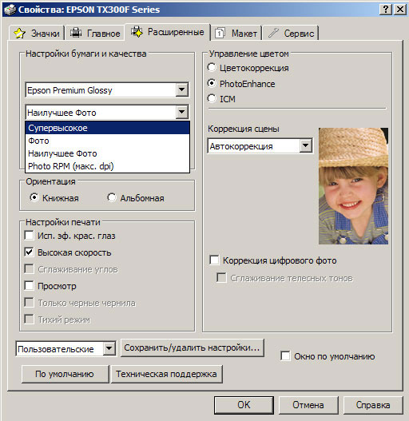Go to the Макет tab

point(236,33)
